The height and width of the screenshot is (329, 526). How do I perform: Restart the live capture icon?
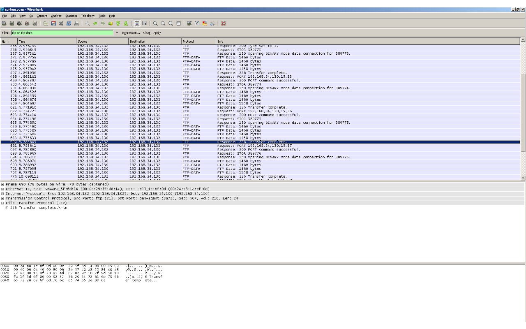[35, 23]
